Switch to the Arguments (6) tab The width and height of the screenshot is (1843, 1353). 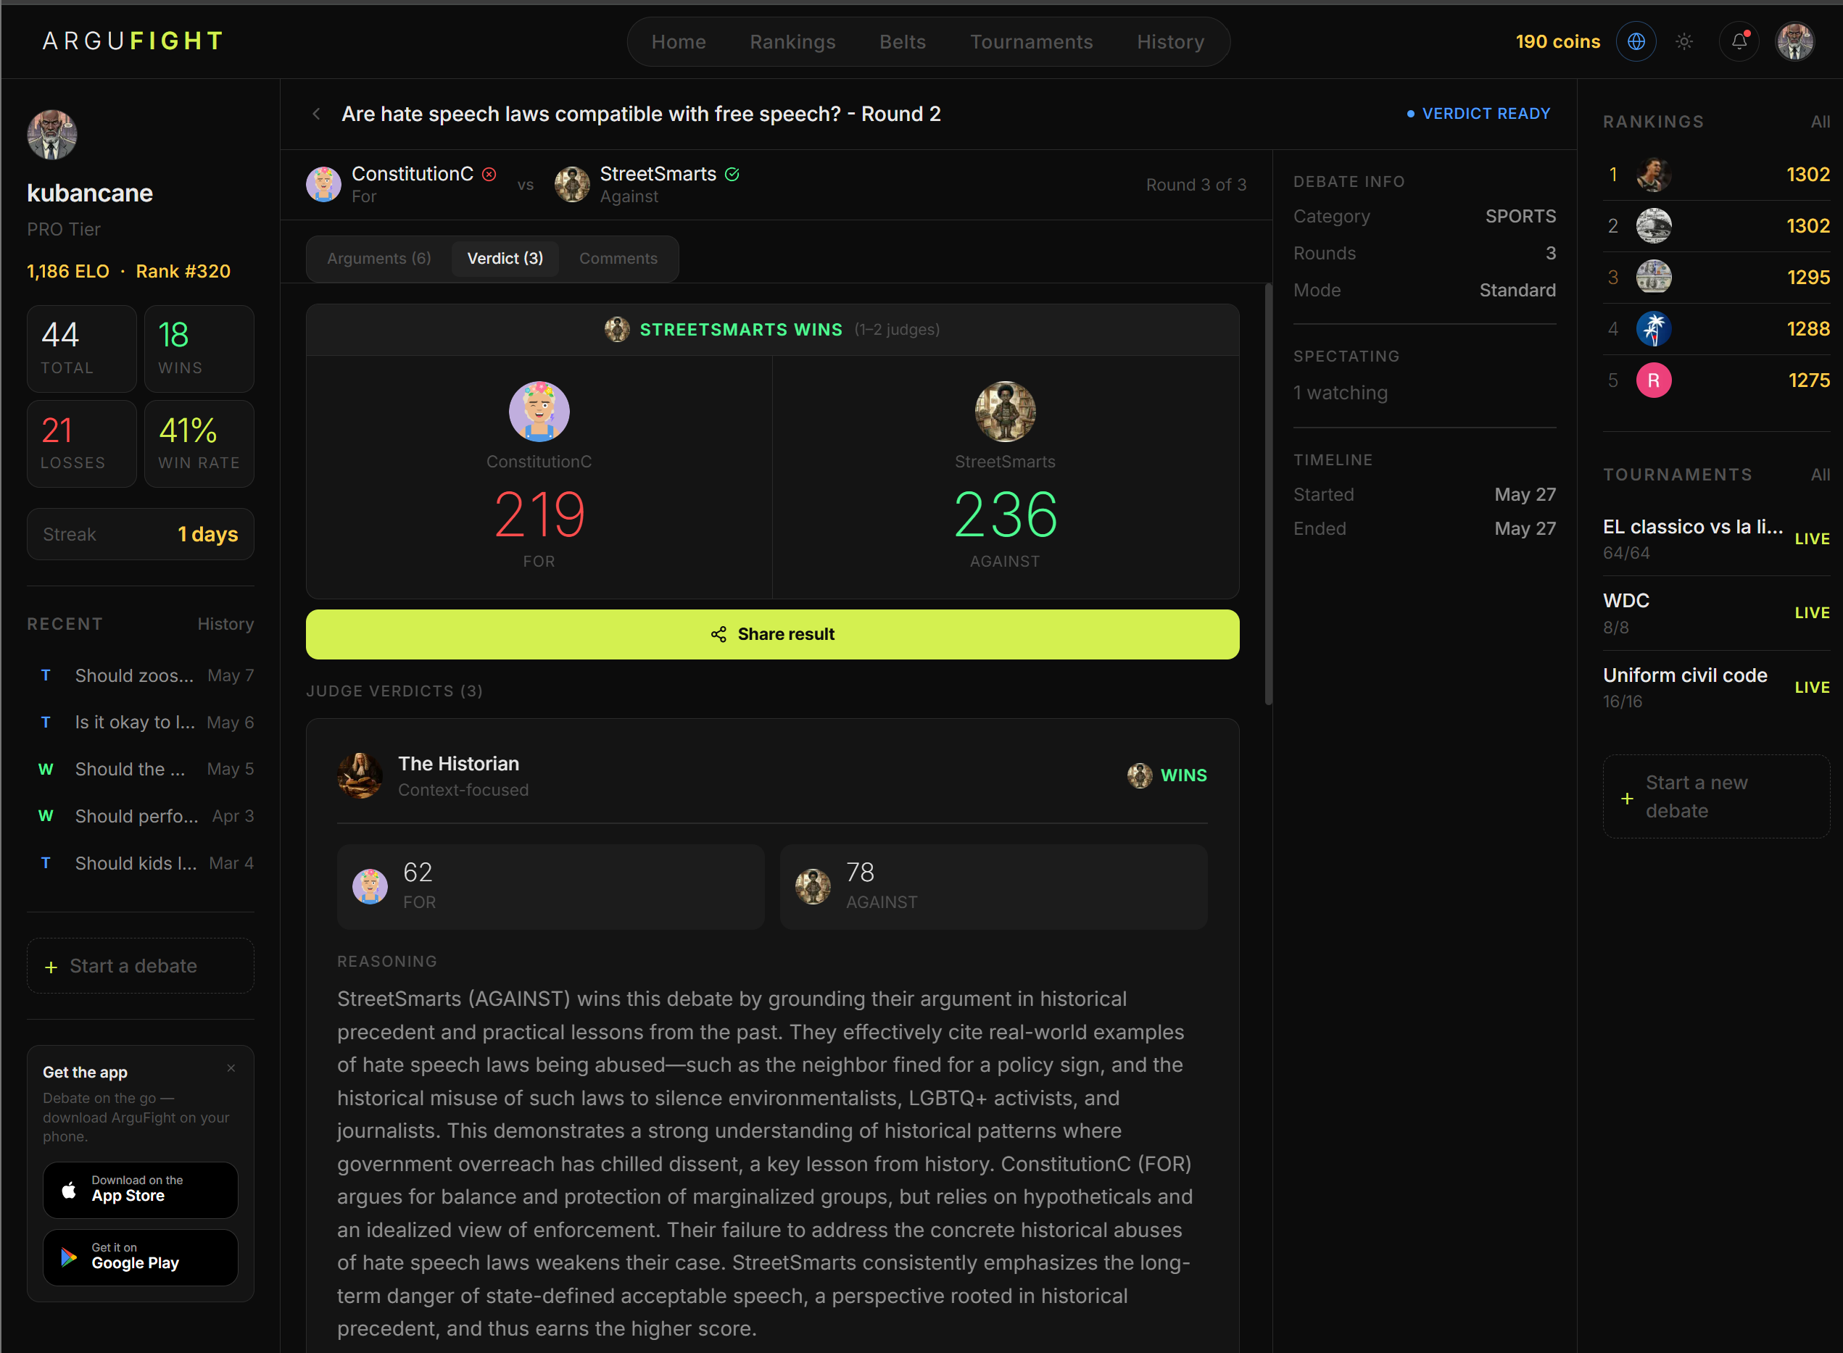(378, 259)
